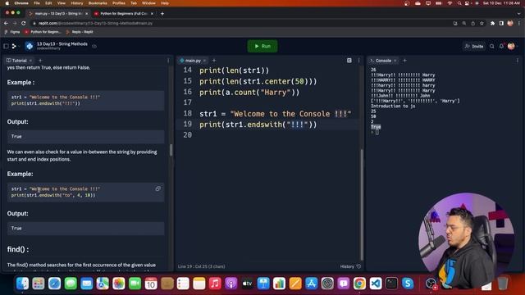Screen dimensions: 525x295
Task: Select the Tutorial pane tab
Action: 16,61
